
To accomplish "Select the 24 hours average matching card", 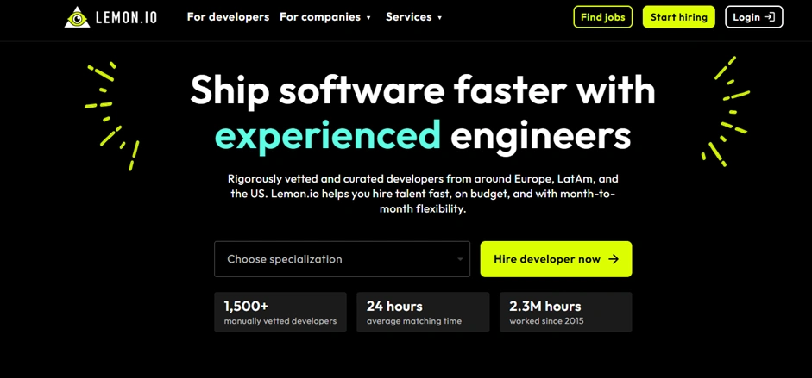I will 423,313.
